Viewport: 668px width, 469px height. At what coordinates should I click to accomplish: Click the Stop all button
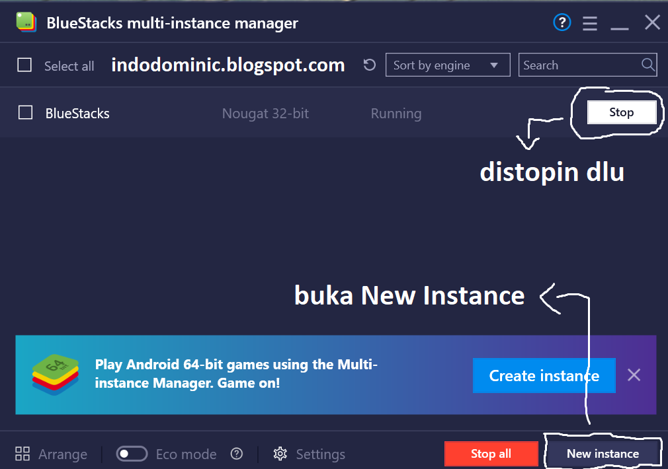tap(491, 454)
